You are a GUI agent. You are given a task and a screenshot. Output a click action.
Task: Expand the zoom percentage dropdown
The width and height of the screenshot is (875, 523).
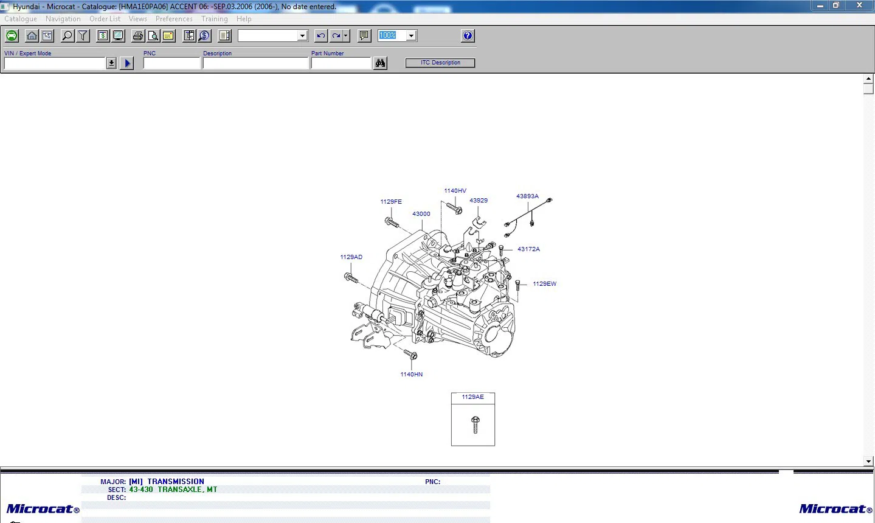coord(412,36)
